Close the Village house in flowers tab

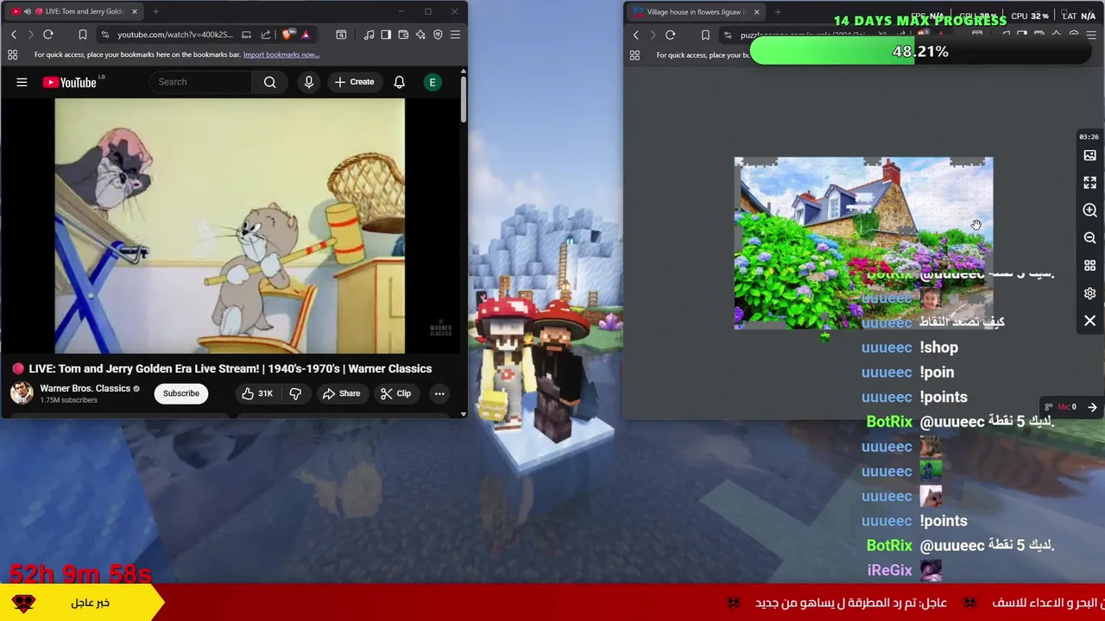[756, 12]
